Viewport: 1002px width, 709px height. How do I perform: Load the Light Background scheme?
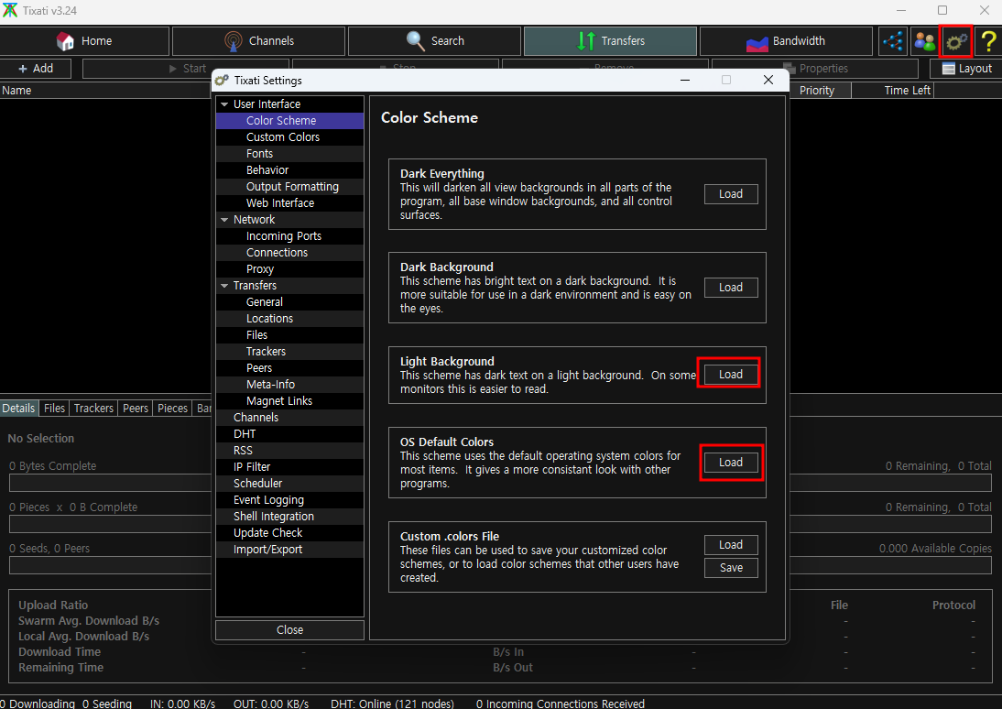tap(731, 375)
